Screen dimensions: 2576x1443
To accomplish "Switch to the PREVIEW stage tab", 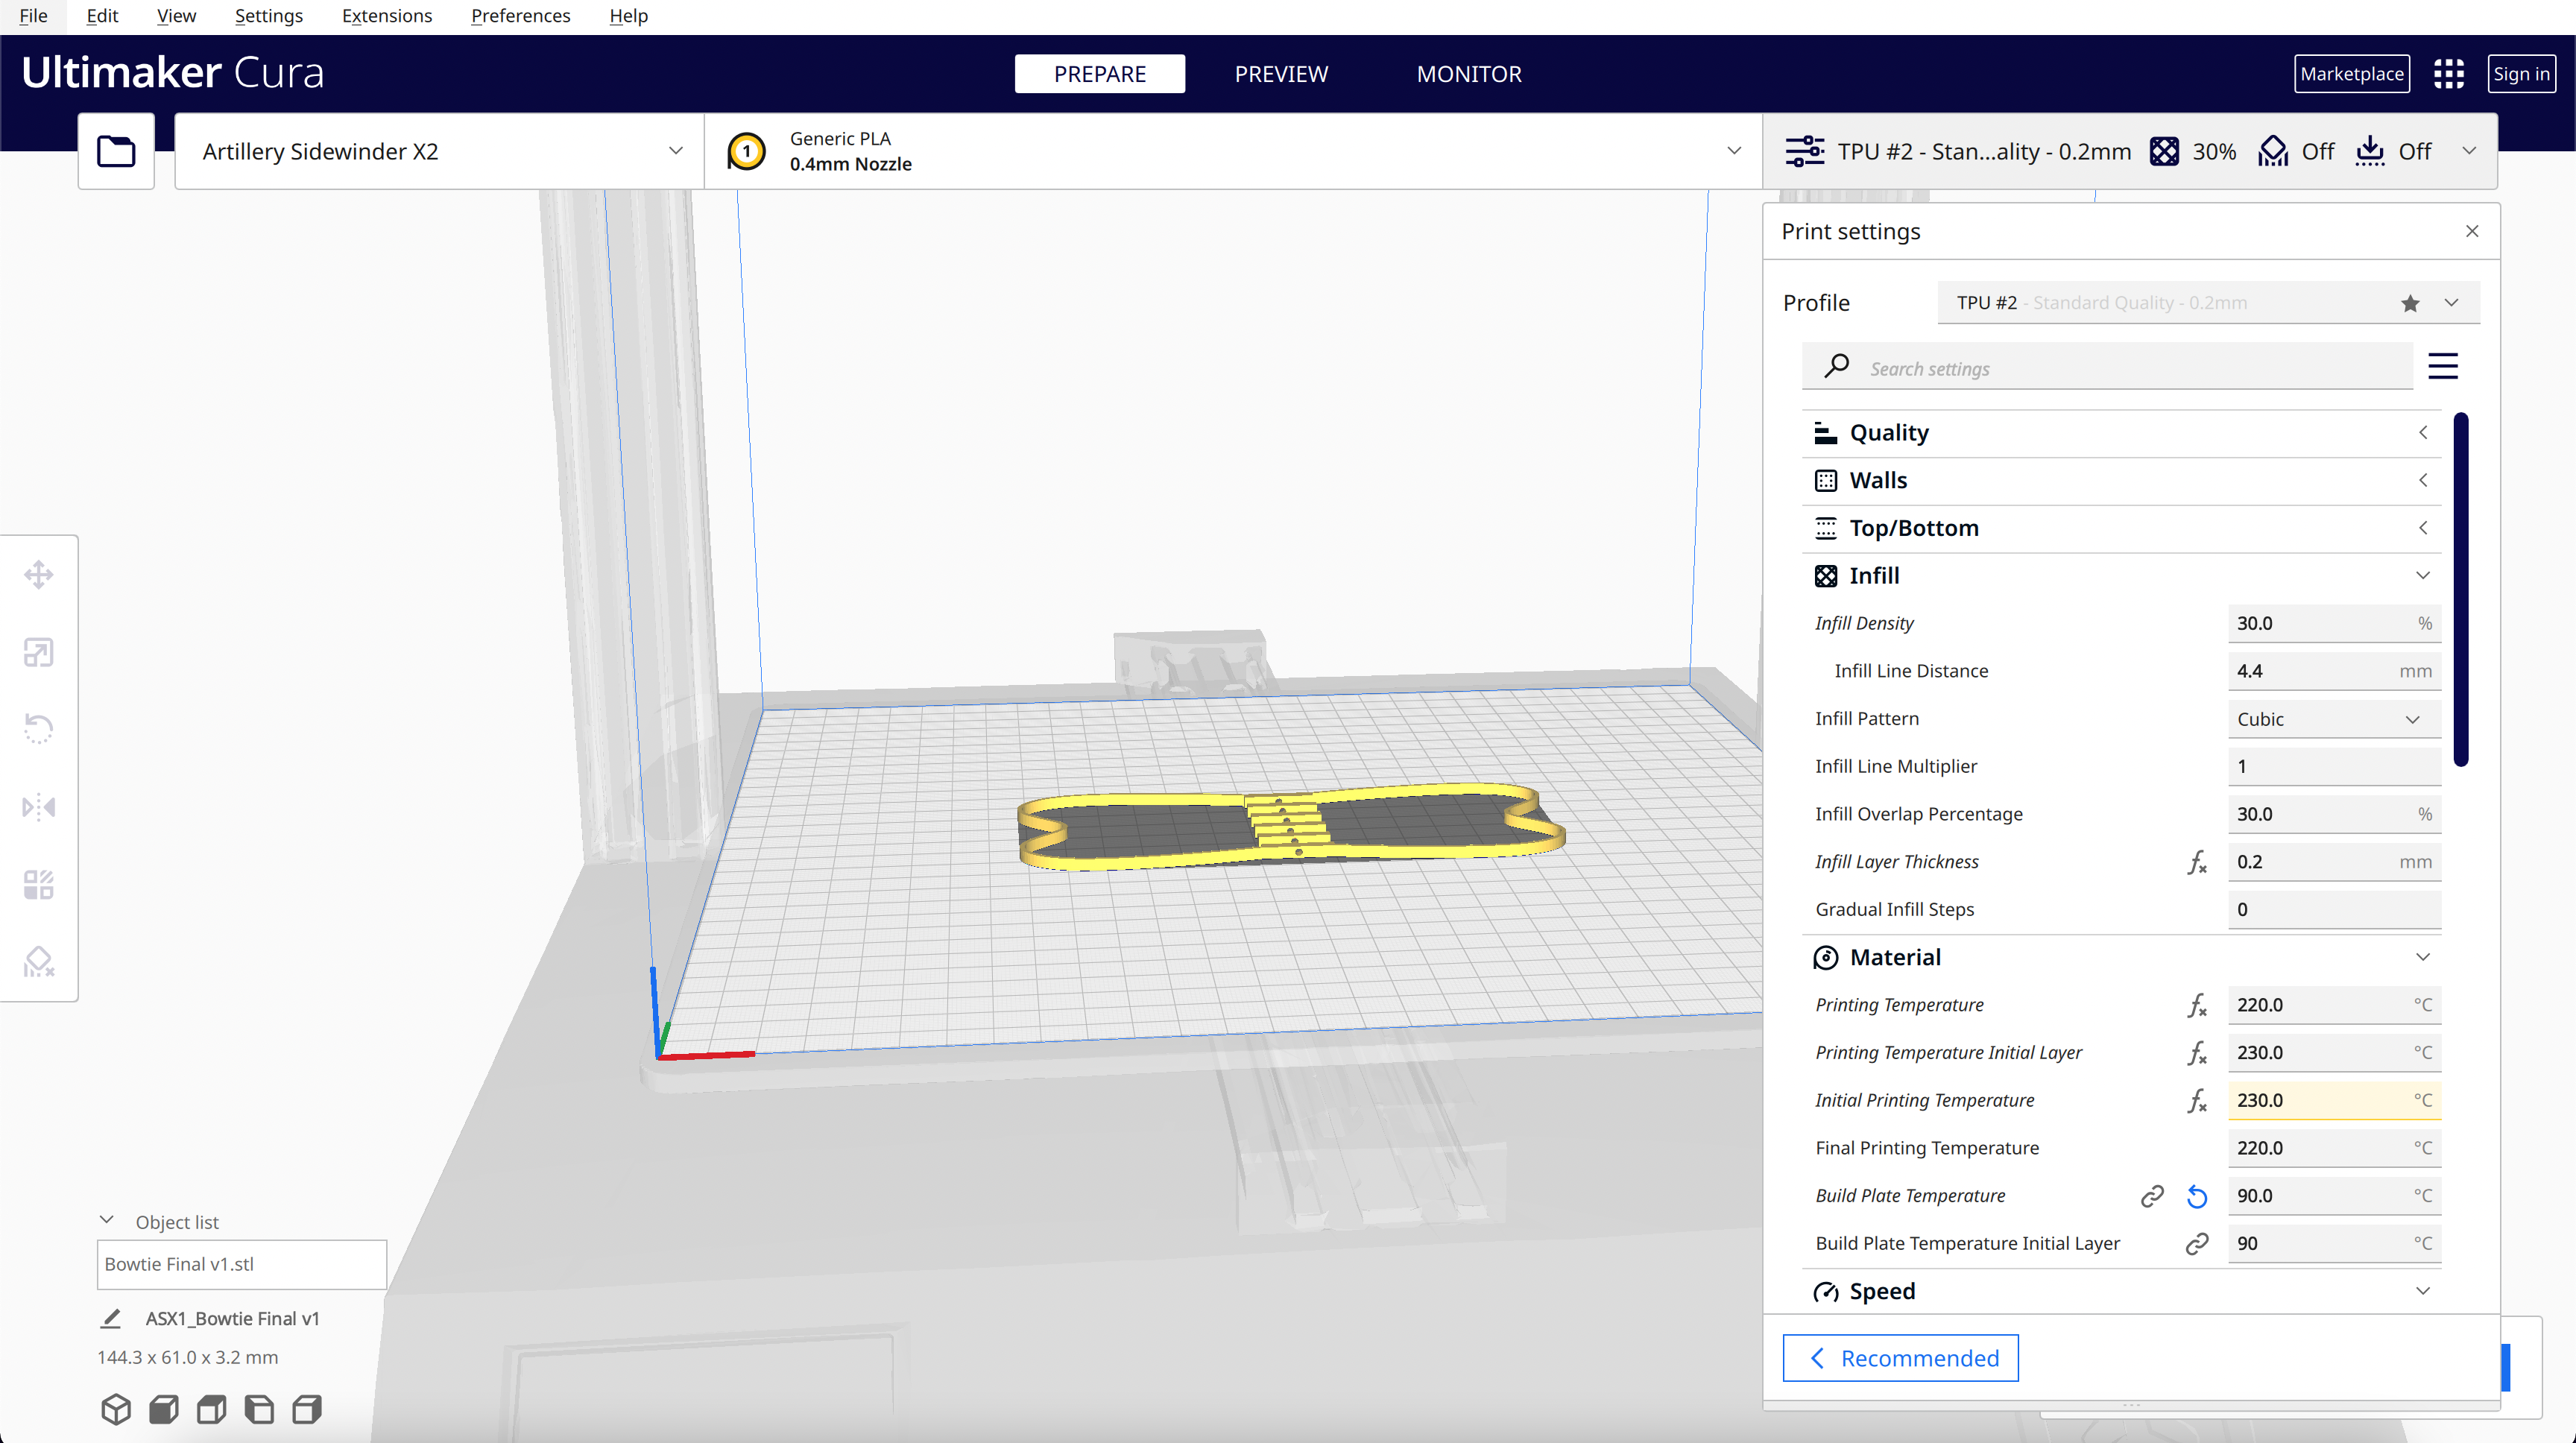I will [1281, 74].
